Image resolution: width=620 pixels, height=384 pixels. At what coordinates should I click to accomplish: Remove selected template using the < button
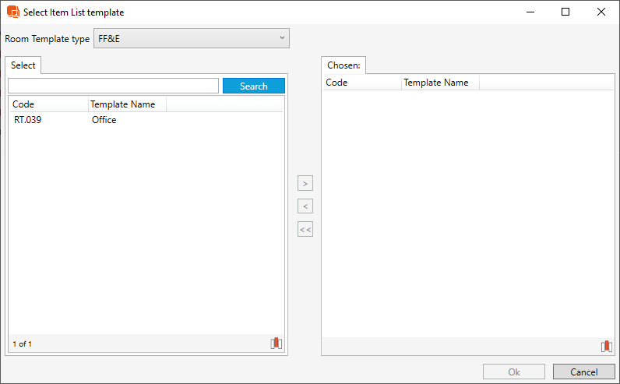305,206
